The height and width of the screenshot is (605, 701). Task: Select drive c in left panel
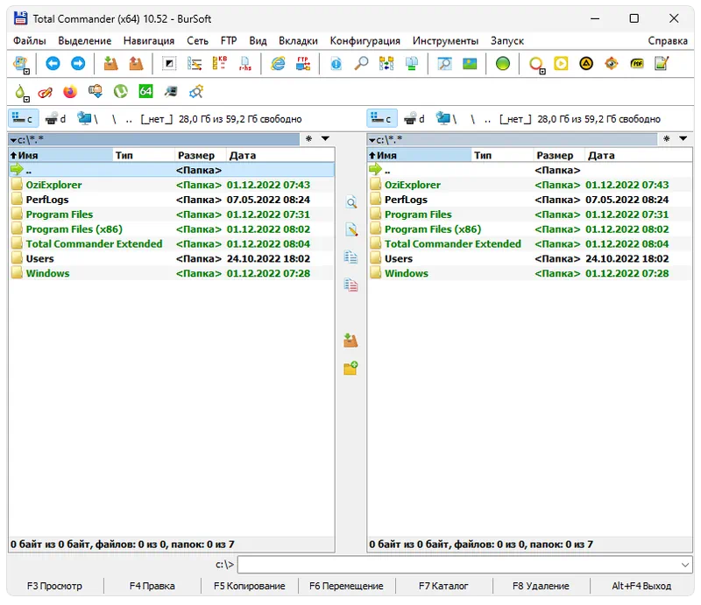tap(23, 119)
